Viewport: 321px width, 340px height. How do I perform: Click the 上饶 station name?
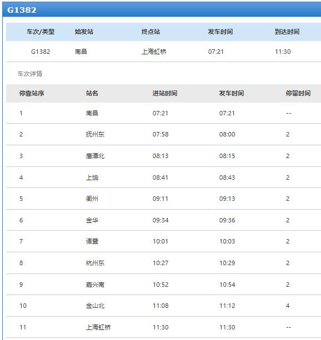tap(92, 177)
